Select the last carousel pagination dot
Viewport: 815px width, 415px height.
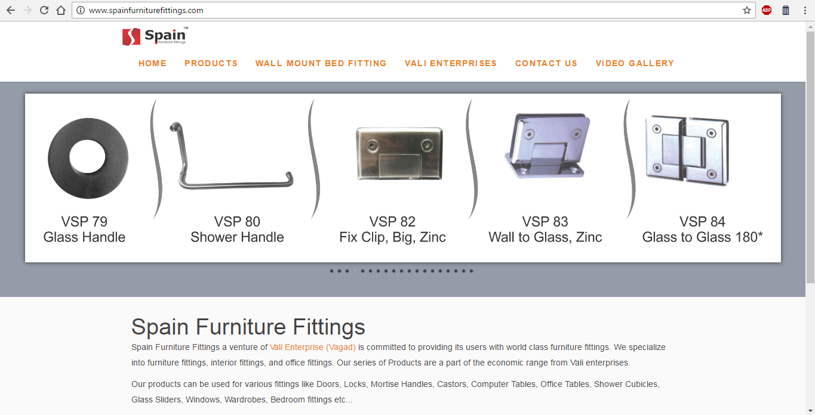471,271
